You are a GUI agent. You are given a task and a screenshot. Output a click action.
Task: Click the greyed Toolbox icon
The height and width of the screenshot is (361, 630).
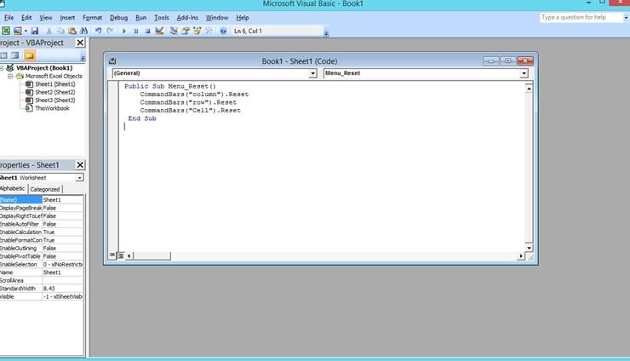(x=209, y=31)
